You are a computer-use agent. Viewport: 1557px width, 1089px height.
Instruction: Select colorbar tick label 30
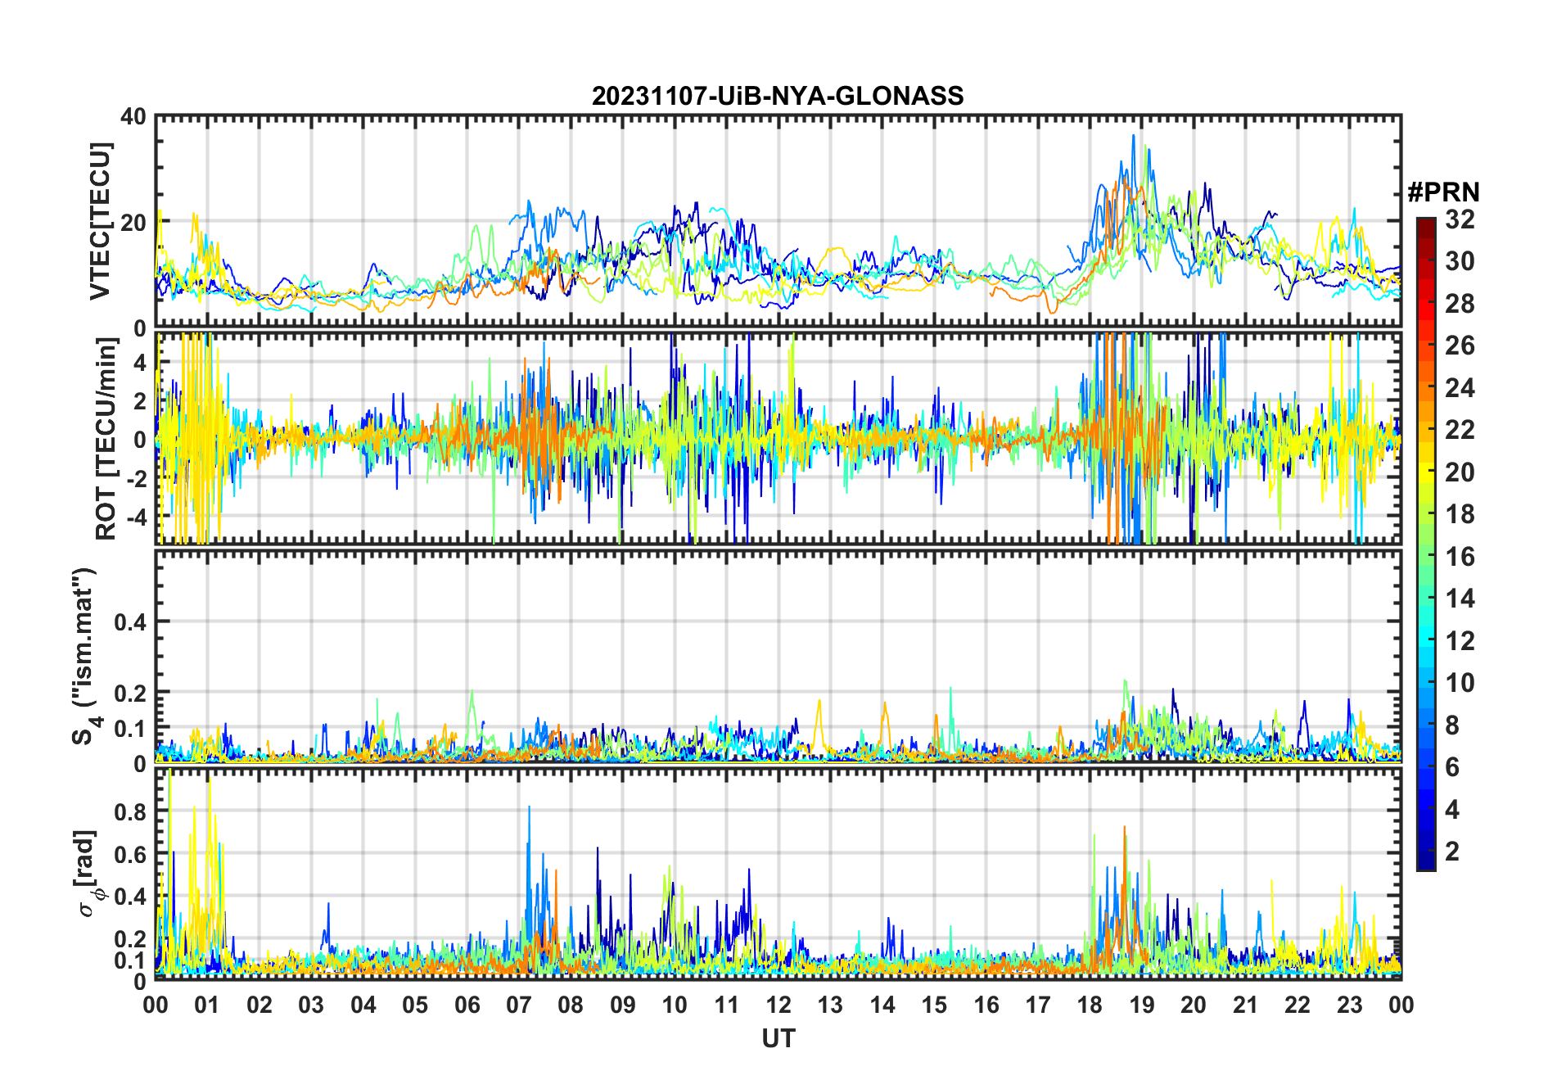coord(1460,261)
